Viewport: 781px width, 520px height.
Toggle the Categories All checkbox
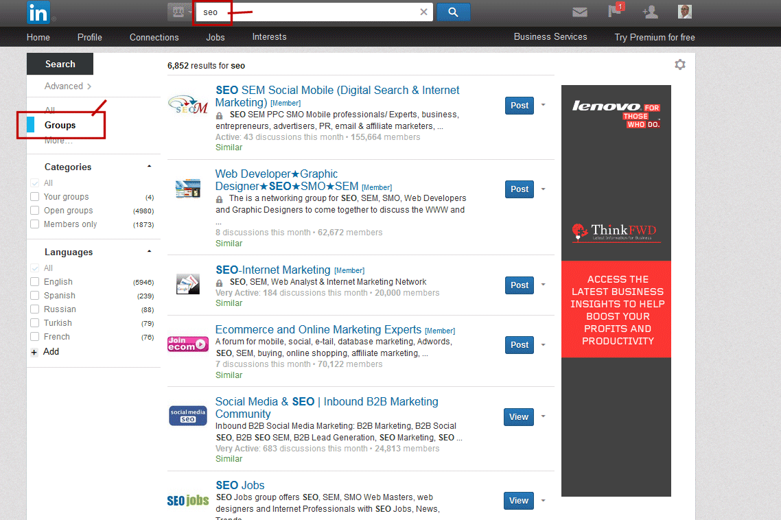(x=35, y=182)
